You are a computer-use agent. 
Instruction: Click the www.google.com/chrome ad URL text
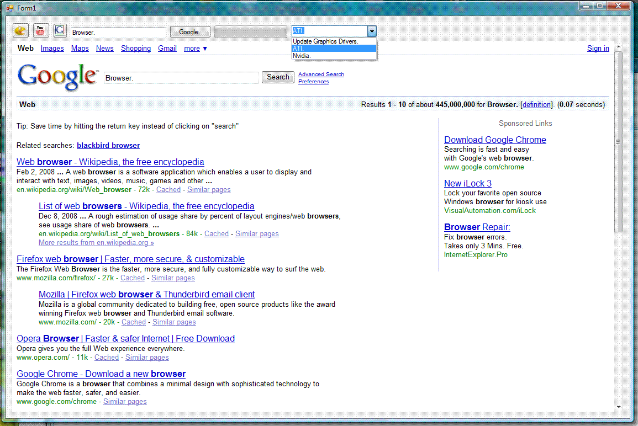coord(484,167)
